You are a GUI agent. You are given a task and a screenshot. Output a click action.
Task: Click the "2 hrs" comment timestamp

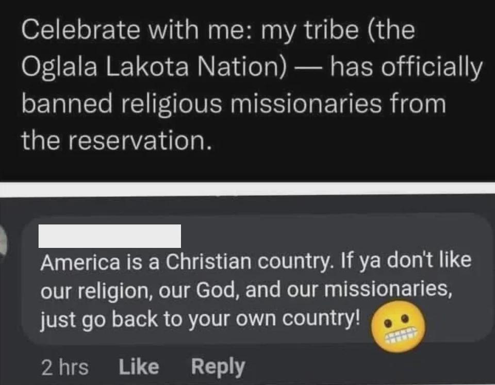[x=64, y=367]
